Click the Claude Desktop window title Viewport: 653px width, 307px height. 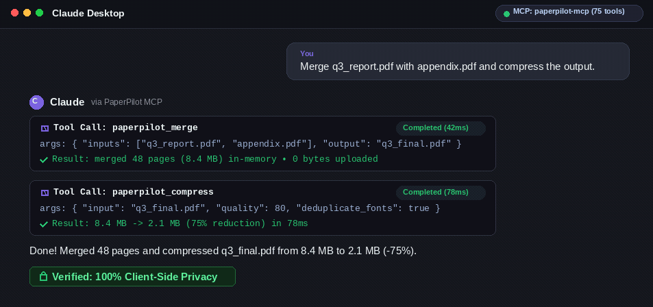(88, 13)
